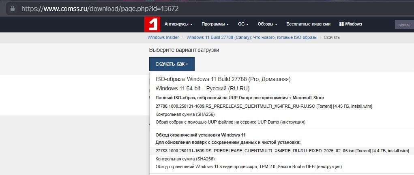This screenshot has width=414, height=175.
Task: Open Windows 11 Build 27788 (Canary) breadcrumb
Action: [252, 38]
